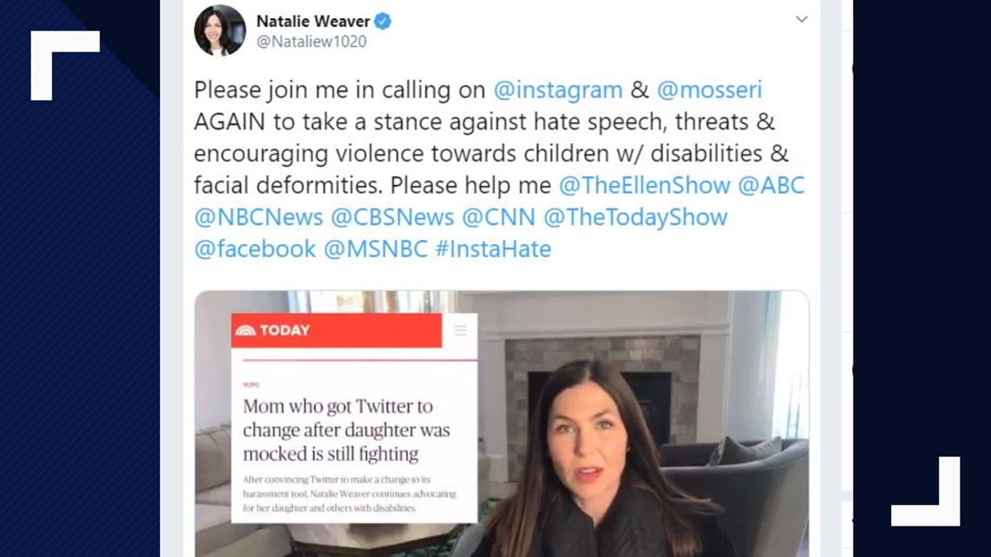Viewport: 991px width, 557px height.
Task: Open the @NBCNews mention
Action: [258, 217]
